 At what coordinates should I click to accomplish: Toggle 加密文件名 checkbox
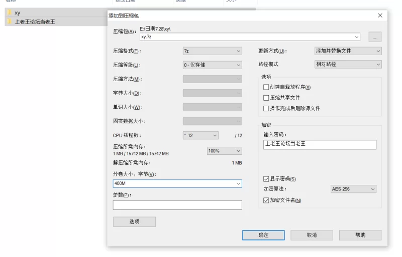tap(266, 200)
